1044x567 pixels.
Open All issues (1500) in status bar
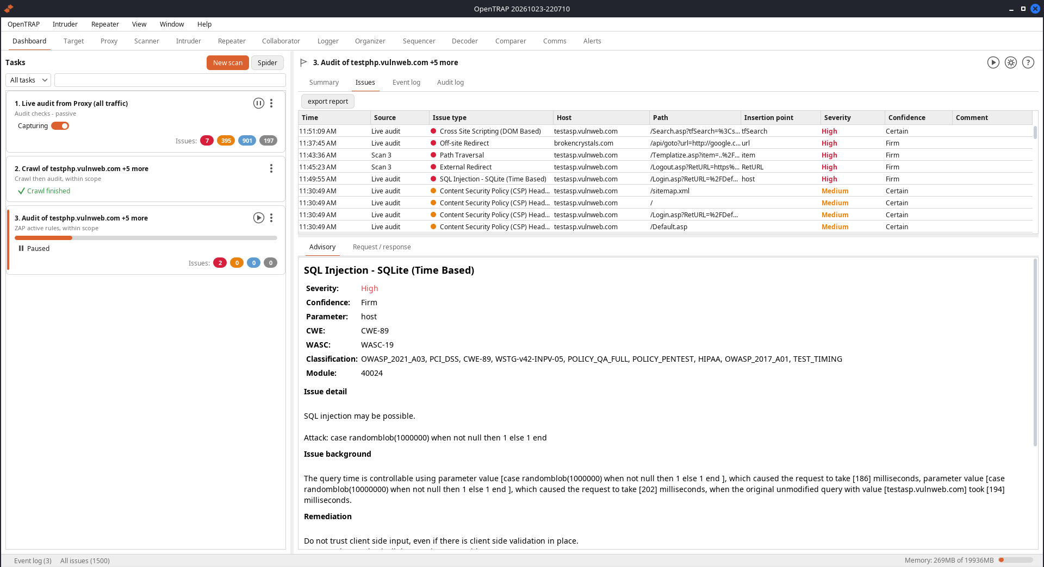pos(85,560)
